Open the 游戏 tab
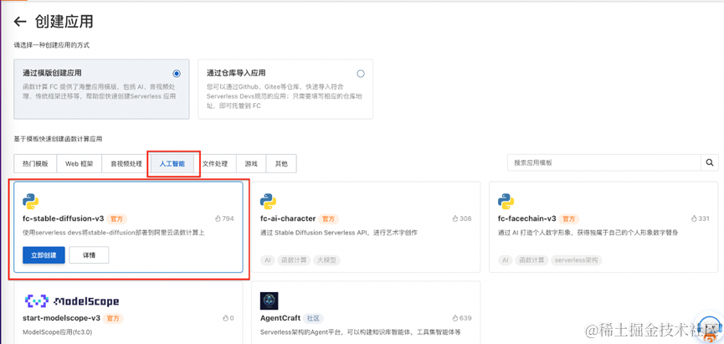The height and width of the screenshot is (344, 724). tap(251, 163)
